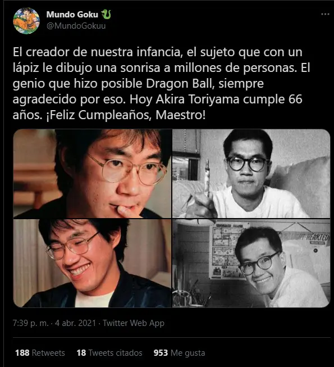View the laughing man in dark jacket photo
This screenshot has height=367, width=334.
click(92, 263)
